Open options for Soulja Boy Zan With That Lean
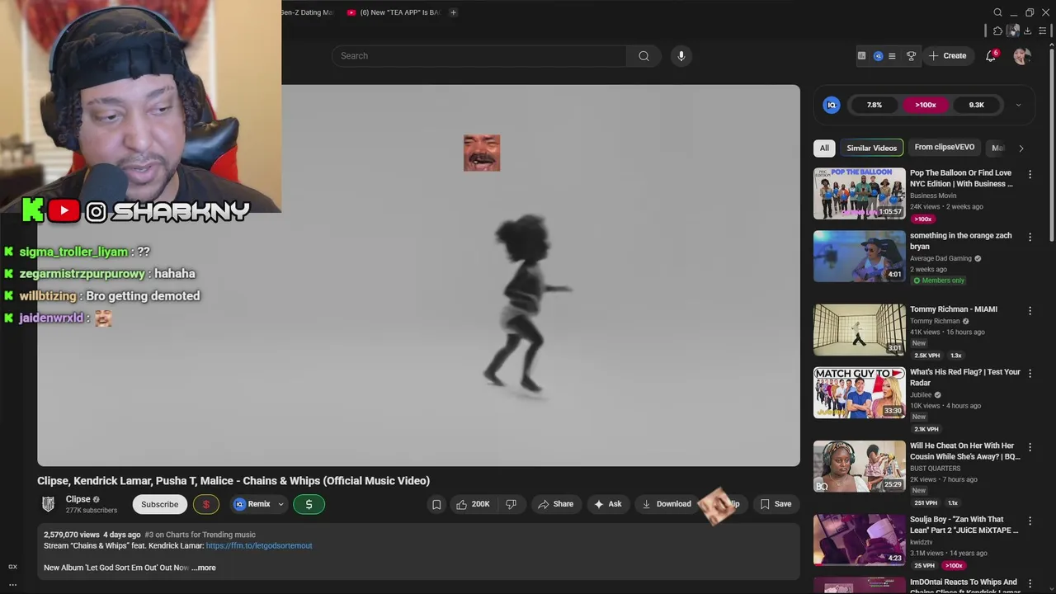The height and width of the screenshot is (594, 1056). (x=1030, y=521)
